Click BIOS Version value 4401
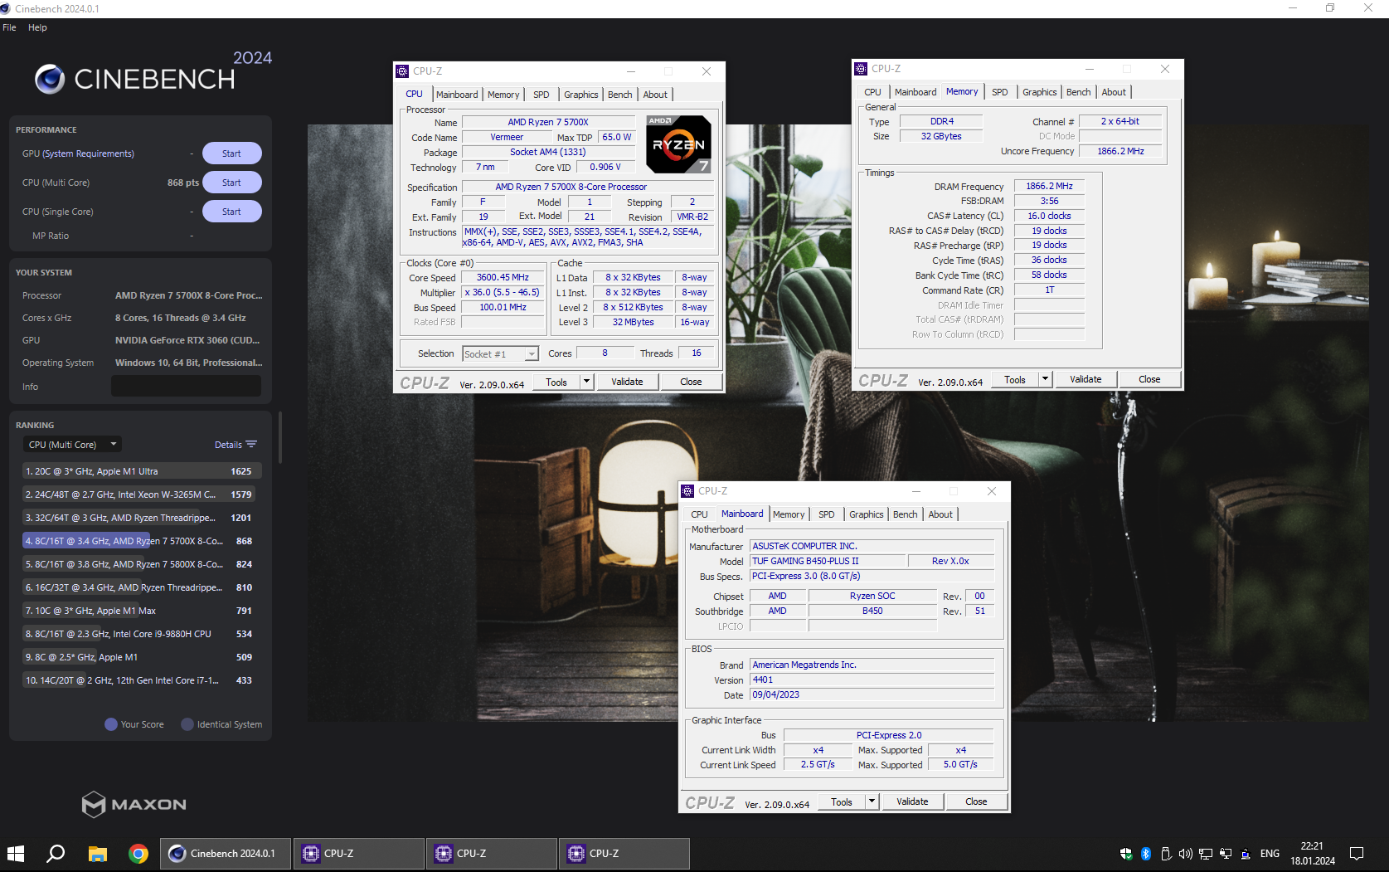Screen dimensions: 1389x872 click(x=872, y=680)
